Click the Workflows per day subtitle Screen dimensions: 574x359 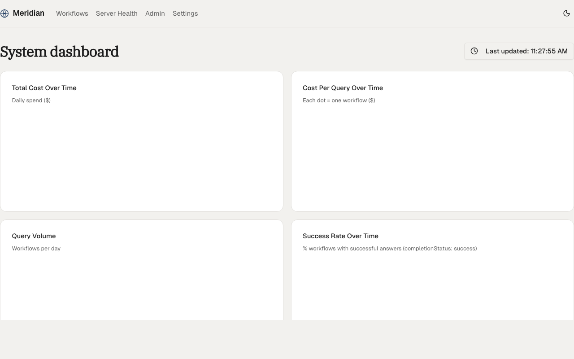[x=36, y=249]
